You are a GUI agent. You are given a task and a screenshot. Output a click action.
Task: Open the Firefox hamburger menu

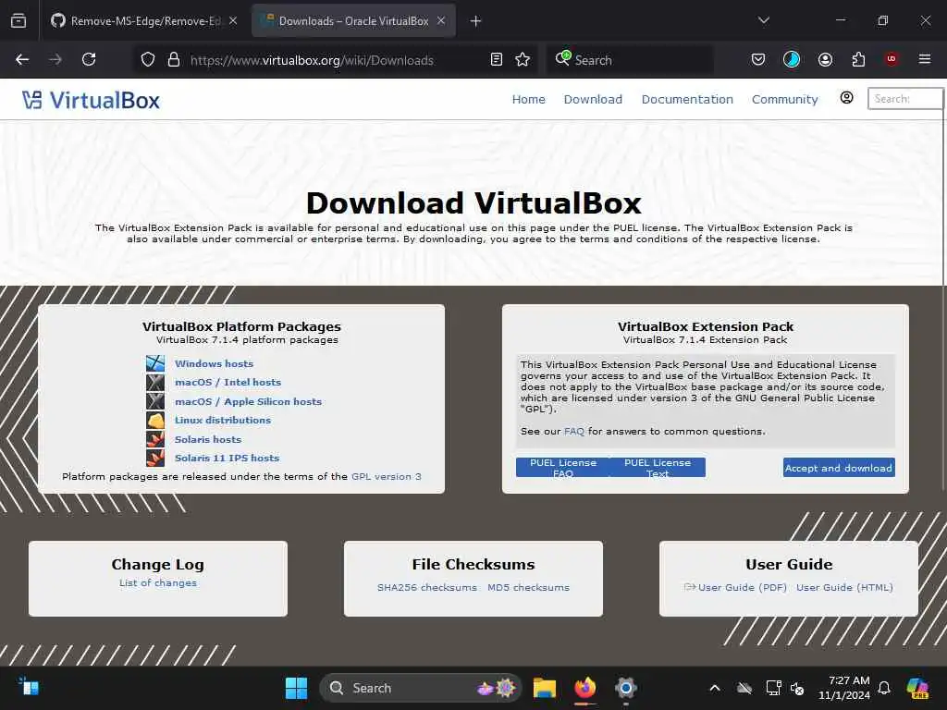924,59
